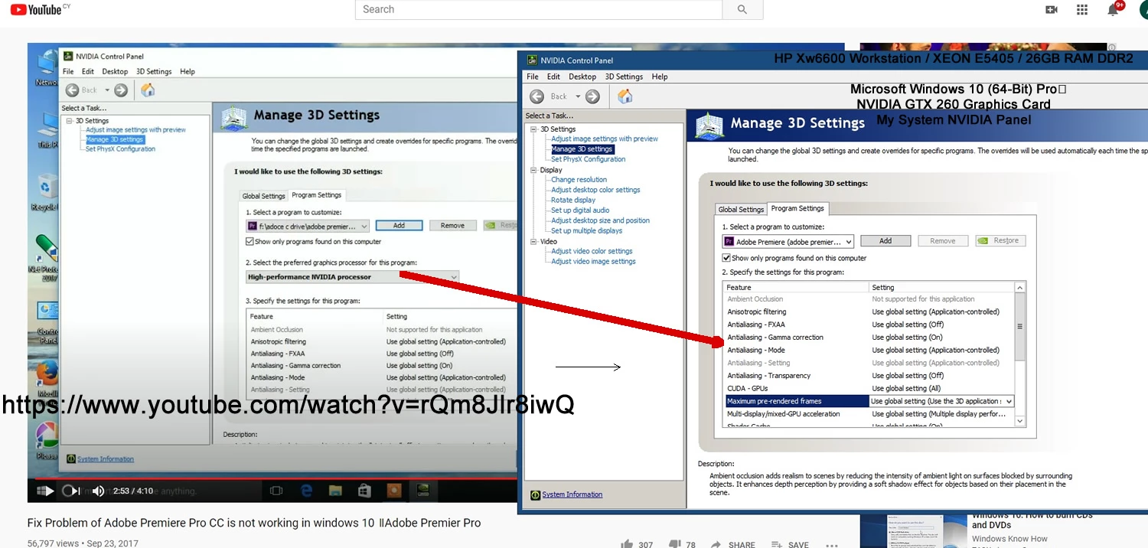Click Manage 3D Settings header icon, front window
The width and height of the screenshot is (1148, 548).
(x=709, y=126)
